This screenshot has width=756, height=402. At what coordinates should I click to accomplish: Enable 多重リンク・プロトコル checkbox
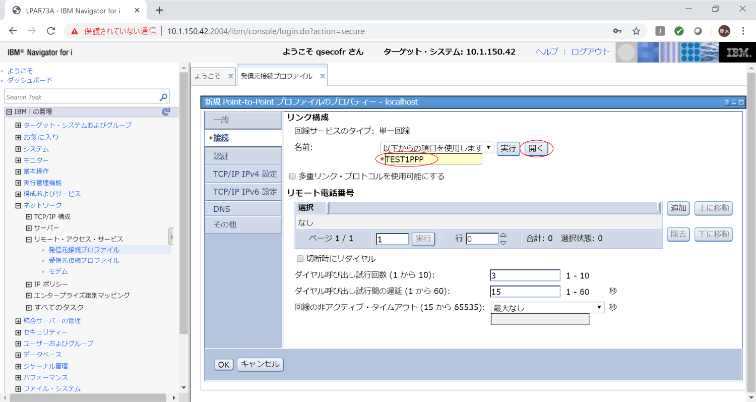click(292, 177)
